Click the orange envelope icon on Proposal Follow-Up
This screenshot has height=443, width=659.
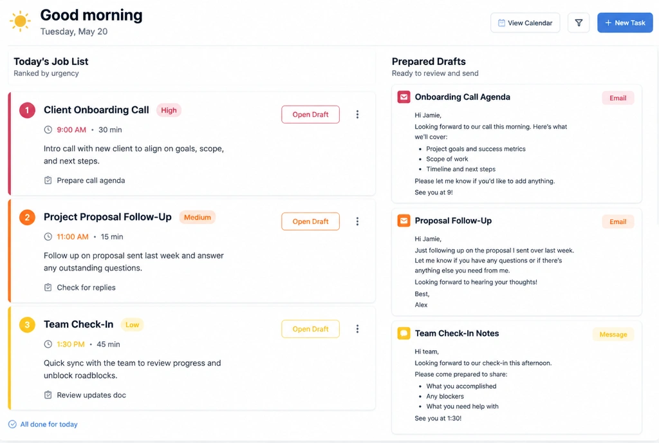tap(404, 221)
